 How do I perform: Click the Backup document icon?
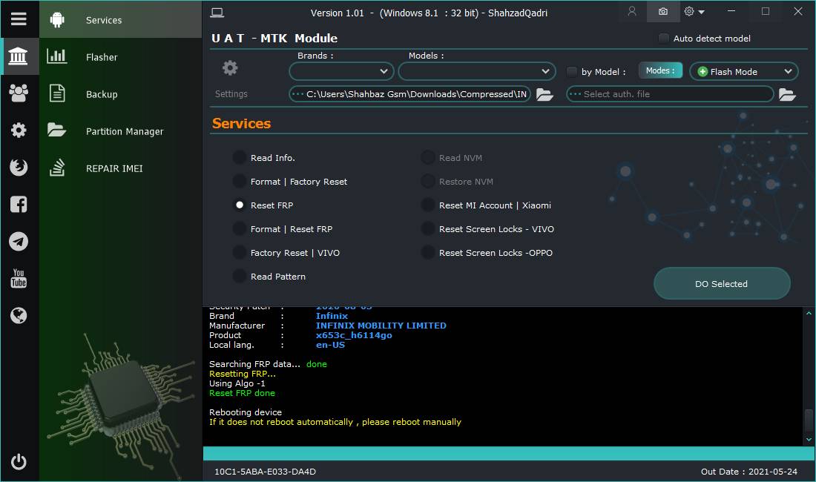click(57, 93)
